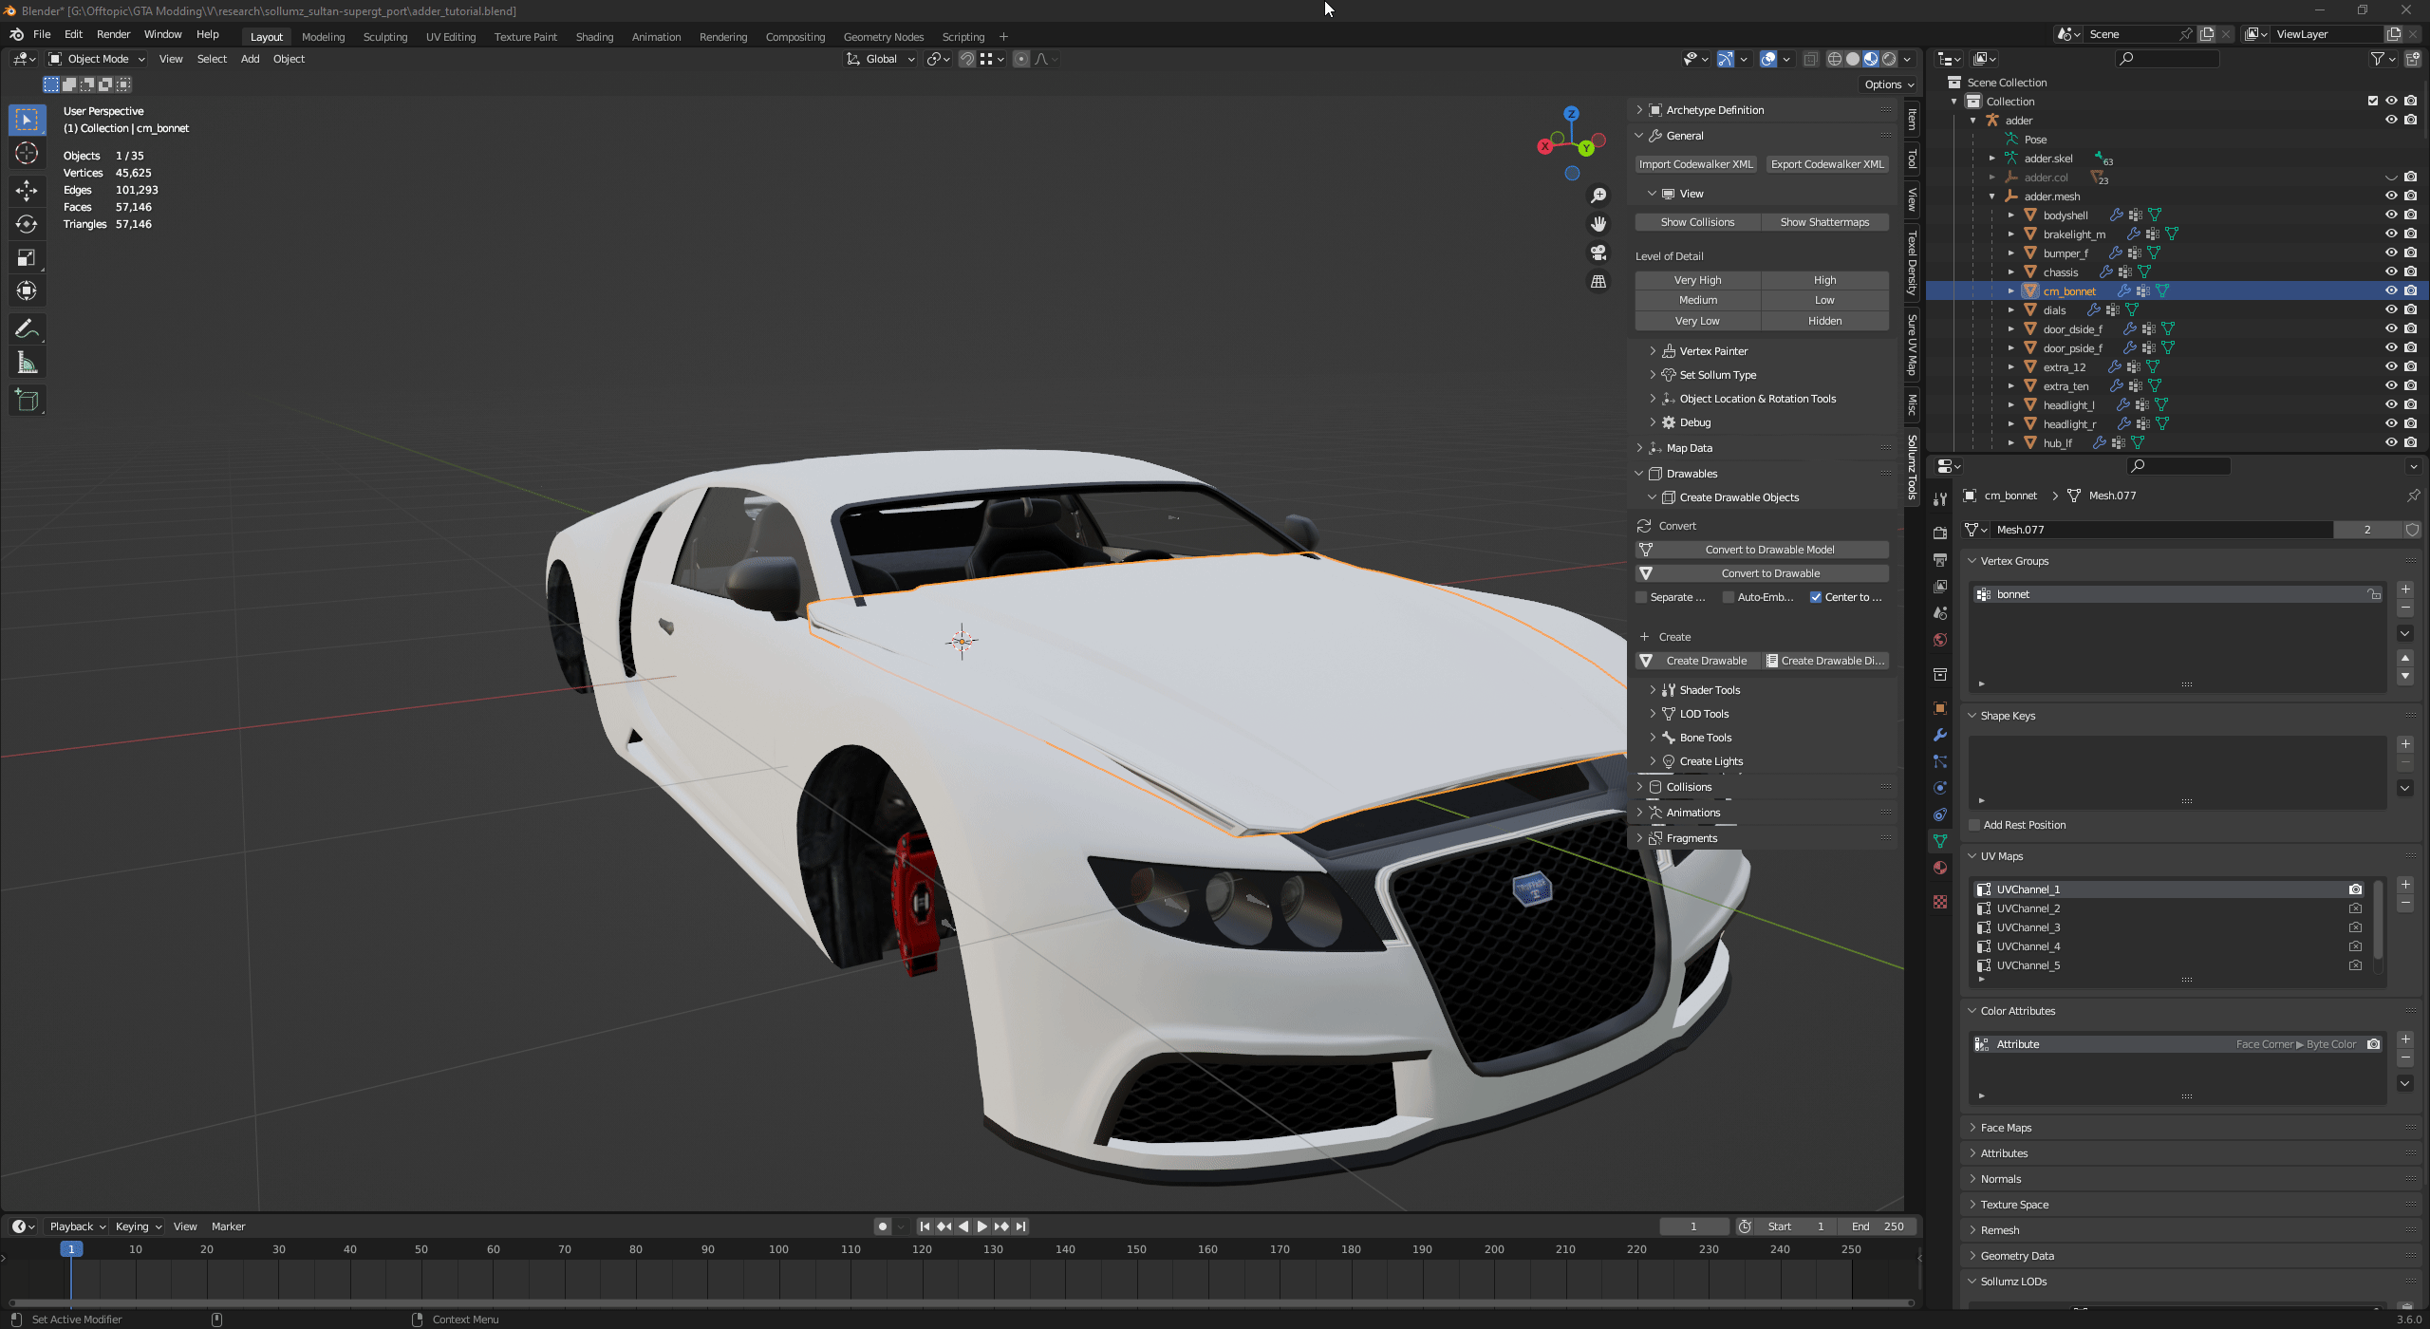Toggle camera view in viewport
Image resolution: width=2430 pixels, height=1329 pixels.
pos(1598,253)
